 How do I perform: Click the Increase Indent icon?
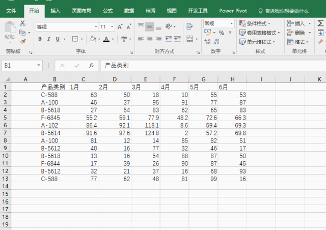coord(176,39)
